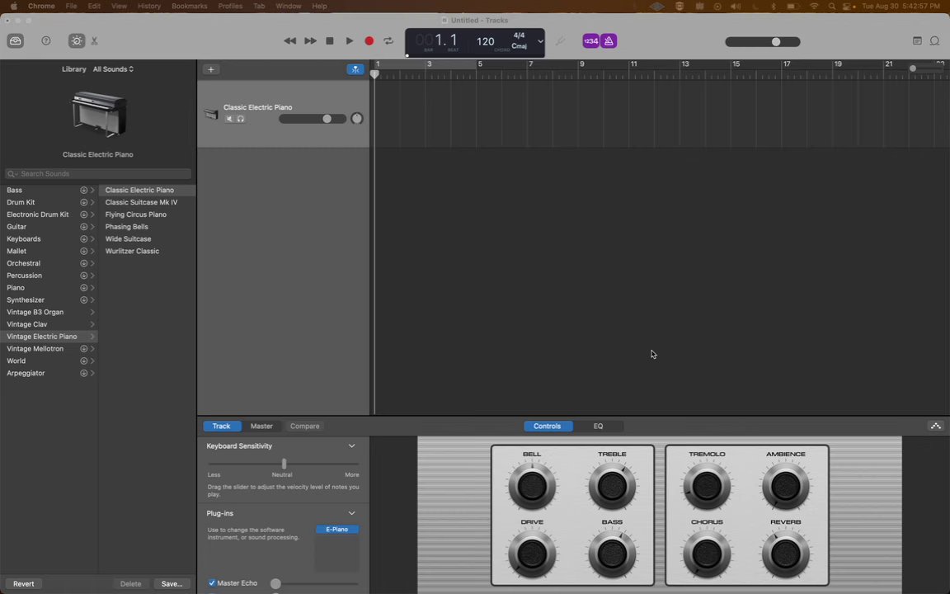Add a new track with plus button
This screenshot has height=594, width=950.
211,69
